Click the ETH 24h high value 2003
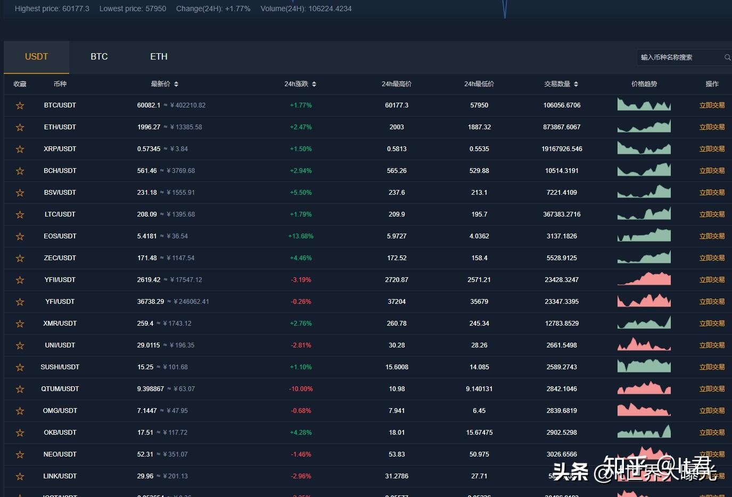The height and width of the screenshot is (497, 732). (x=397, y=127)
